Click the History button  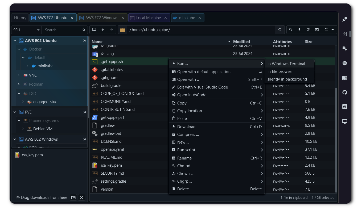(x=20, y=18)
